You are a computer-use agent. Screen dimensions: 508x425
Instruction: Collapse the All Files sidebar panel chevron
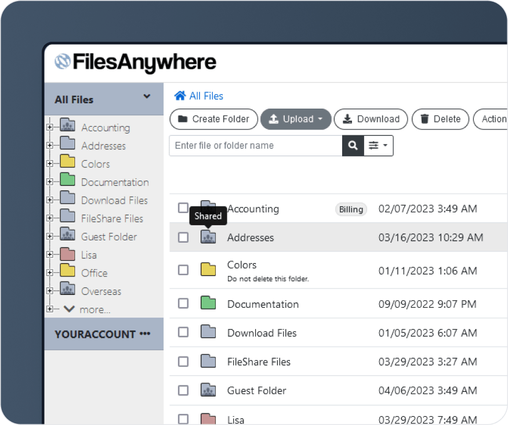click(x=147, y=97)
